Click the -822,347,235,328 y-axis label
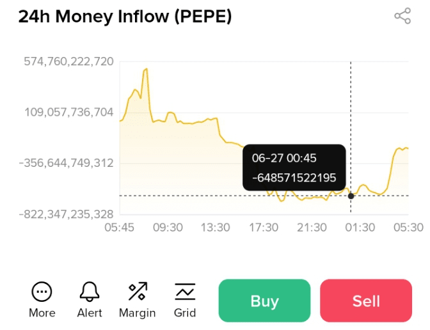 point(66,214)
